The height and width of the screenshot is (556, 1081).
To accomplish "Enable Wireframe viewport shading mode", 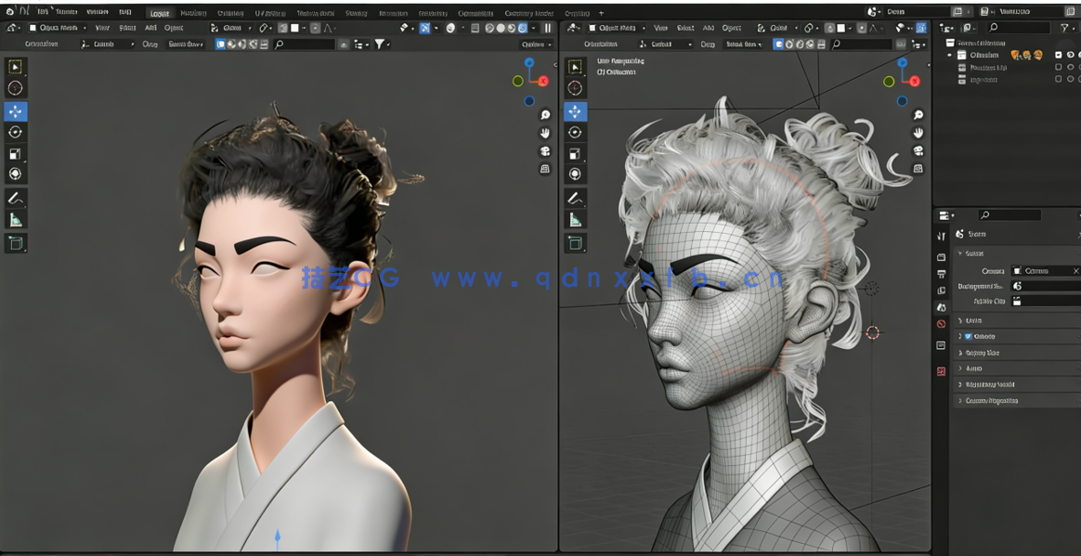I will coord(489,28).
